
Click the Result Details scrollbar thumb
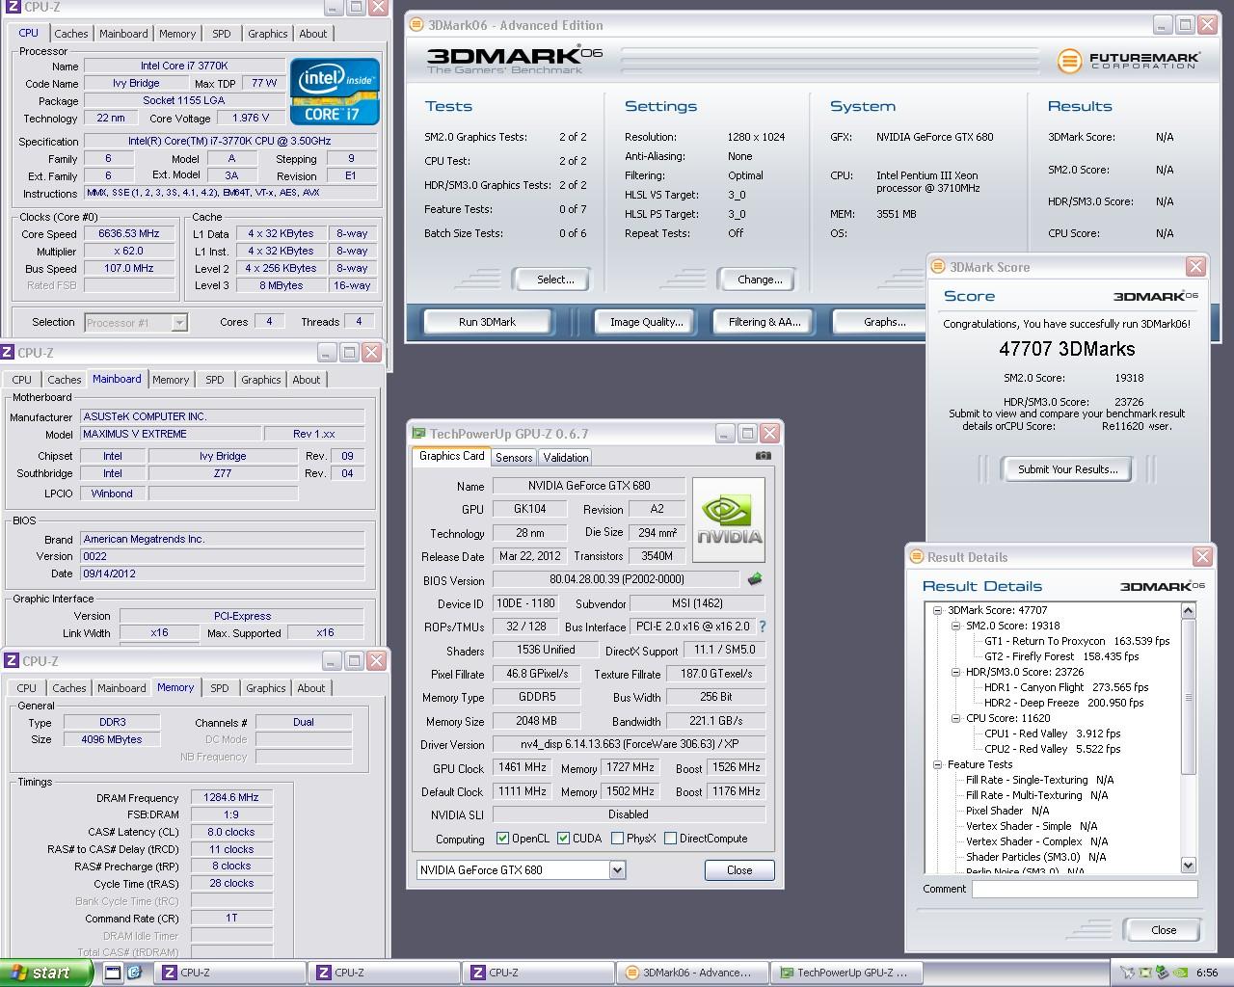pyautogui.click(x=1188, y=697)
